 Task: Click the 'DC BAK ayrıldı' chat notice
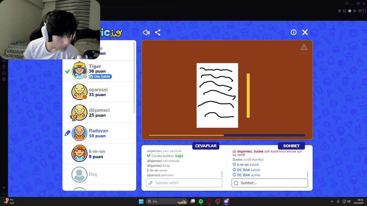(x=247, y=175)
